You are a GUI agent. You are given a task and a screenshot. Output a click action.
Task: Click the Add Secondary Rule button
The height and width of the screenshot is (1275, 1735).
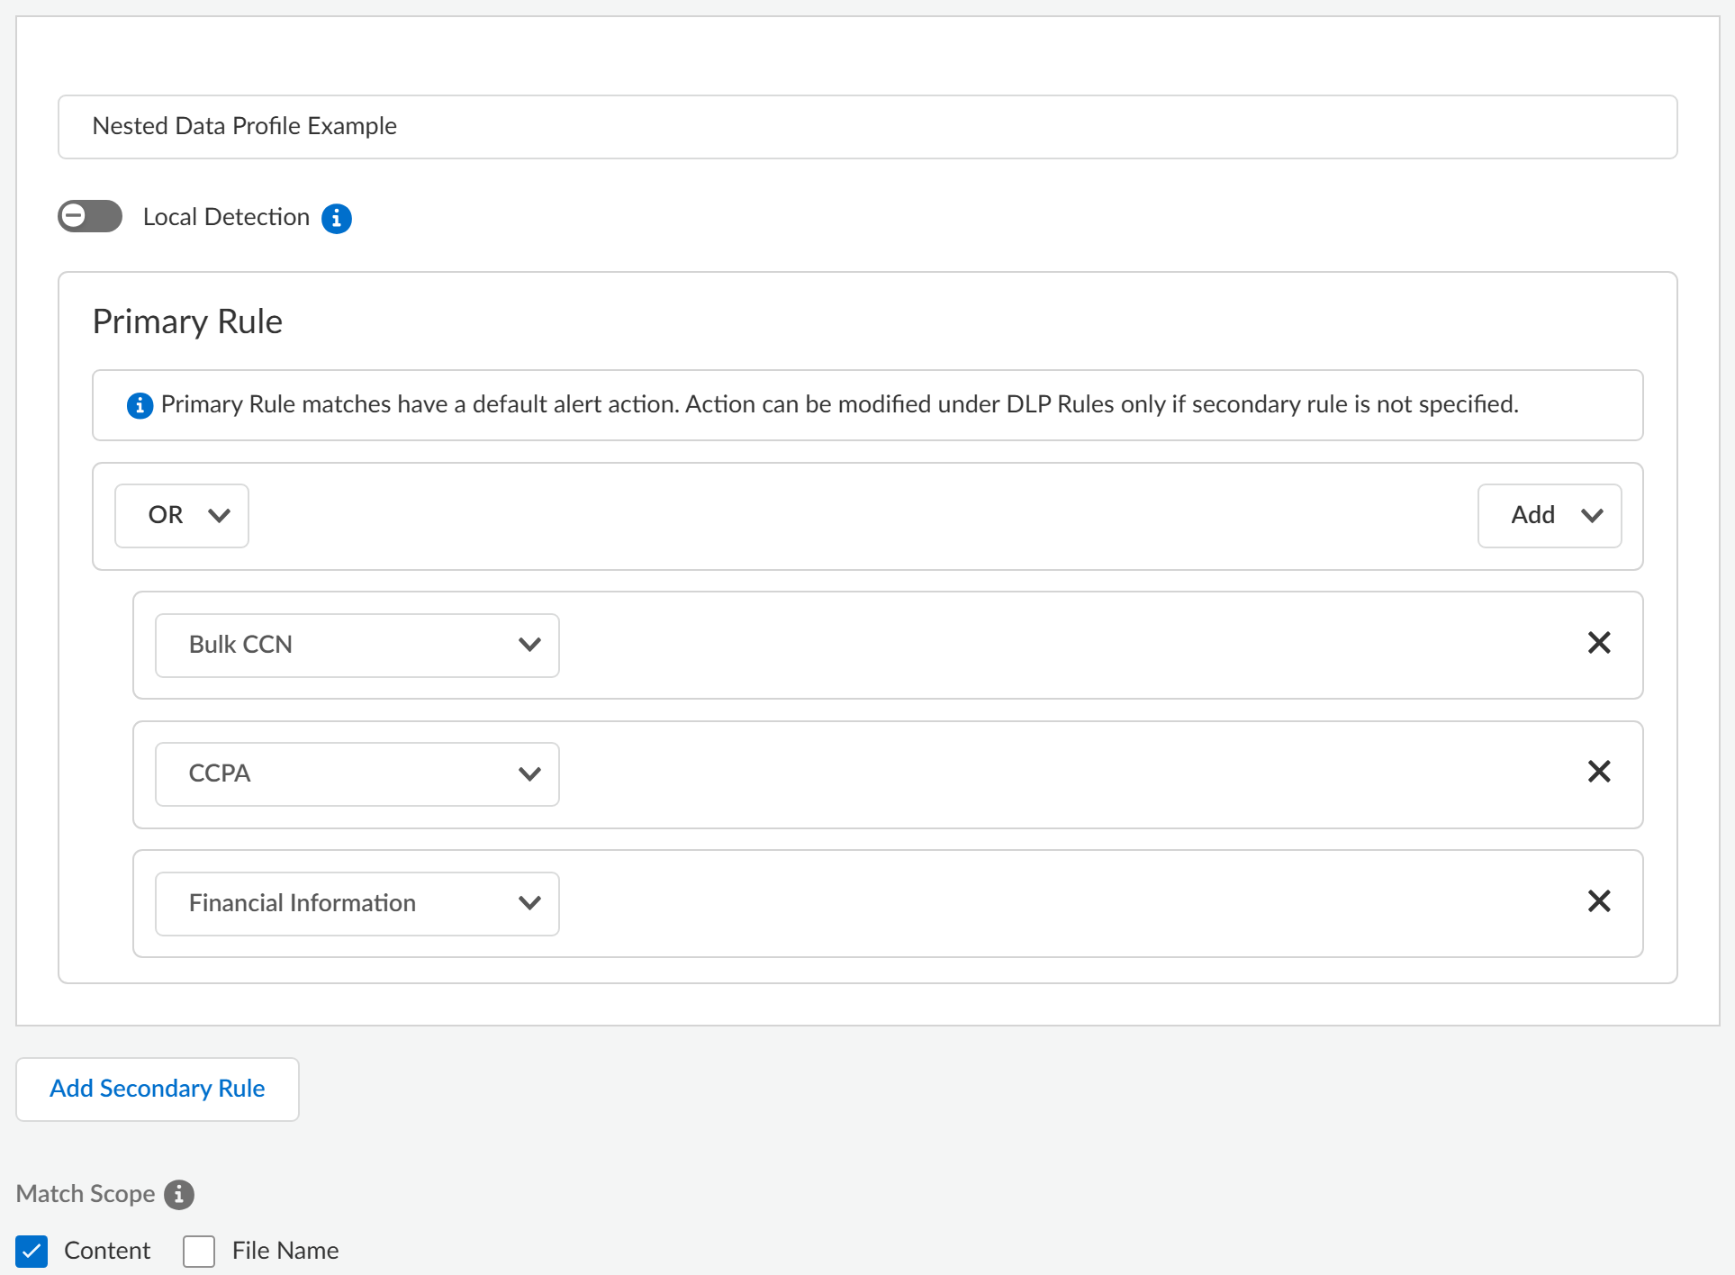click(x=158, y=1089)
